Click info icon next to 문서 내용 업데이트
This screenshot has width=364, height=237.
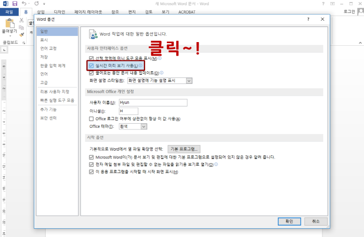click(x=162, y=73)
